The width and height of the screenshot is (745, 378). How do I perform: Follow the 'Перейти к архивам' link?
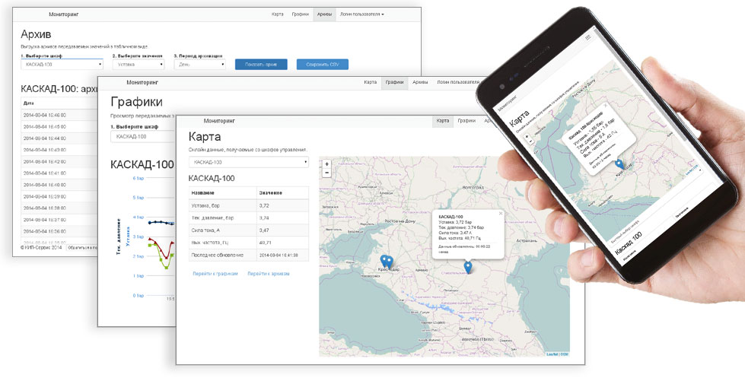(x=269, y=274)
